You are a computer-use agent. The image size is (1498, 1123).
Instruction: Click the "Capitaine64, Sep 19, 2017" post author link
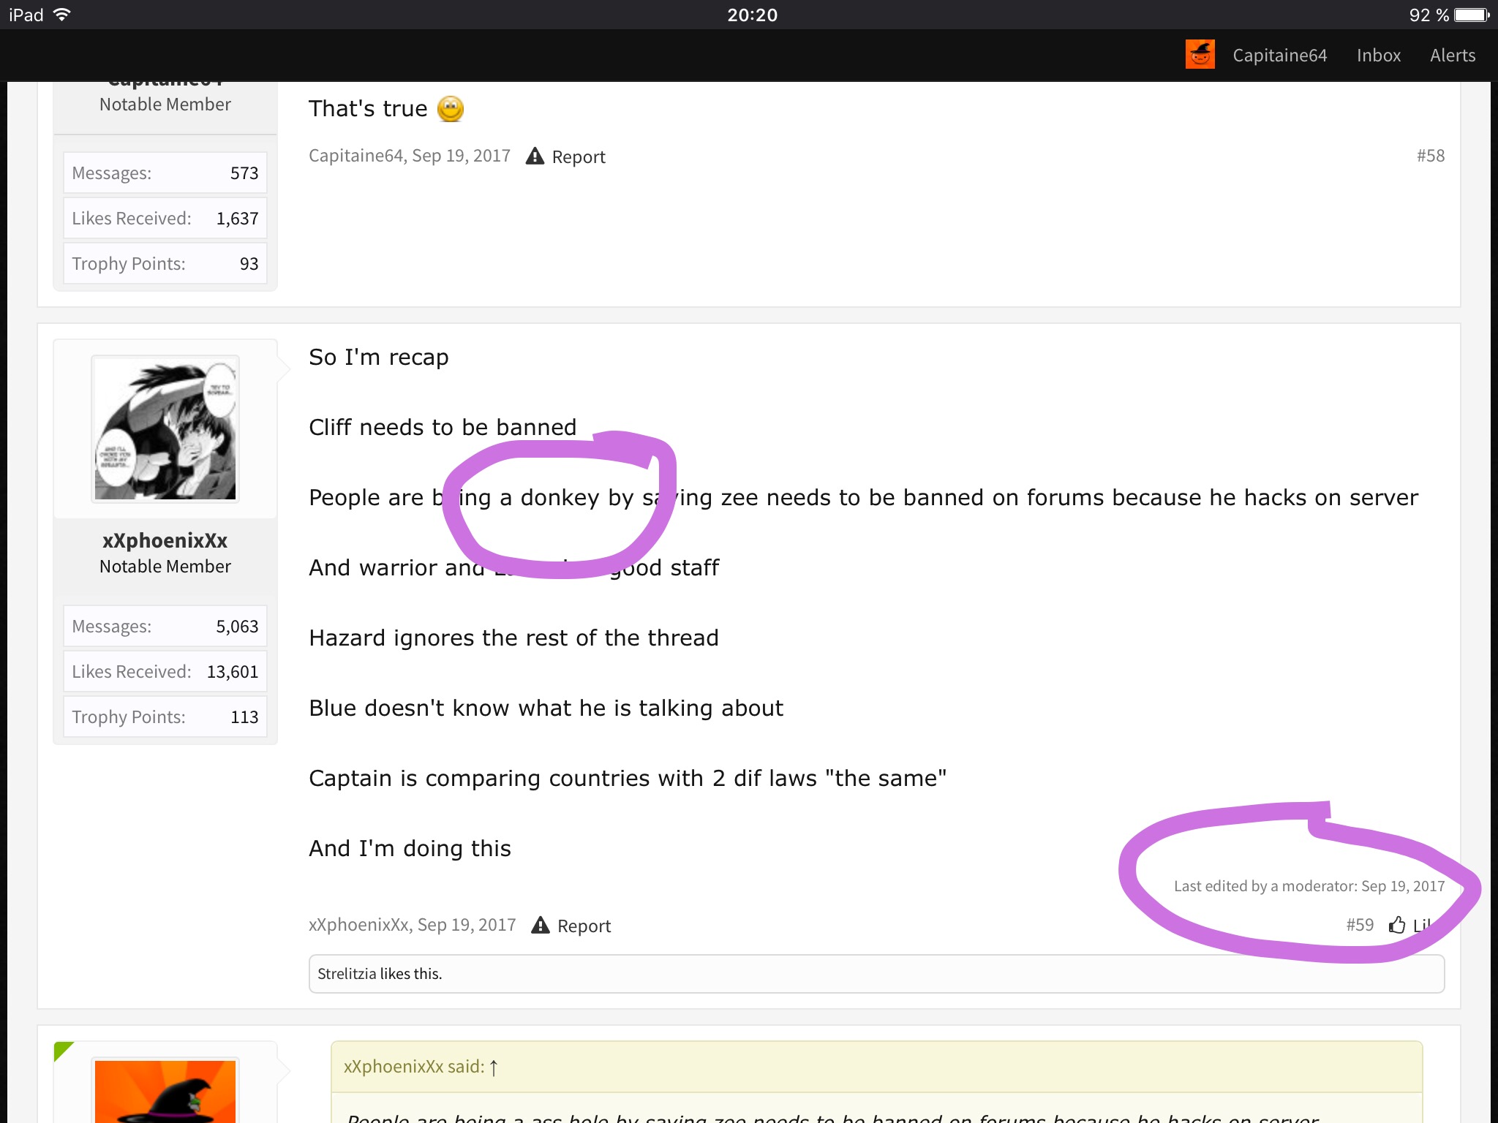pyautogui.click(x=410, y=156)
